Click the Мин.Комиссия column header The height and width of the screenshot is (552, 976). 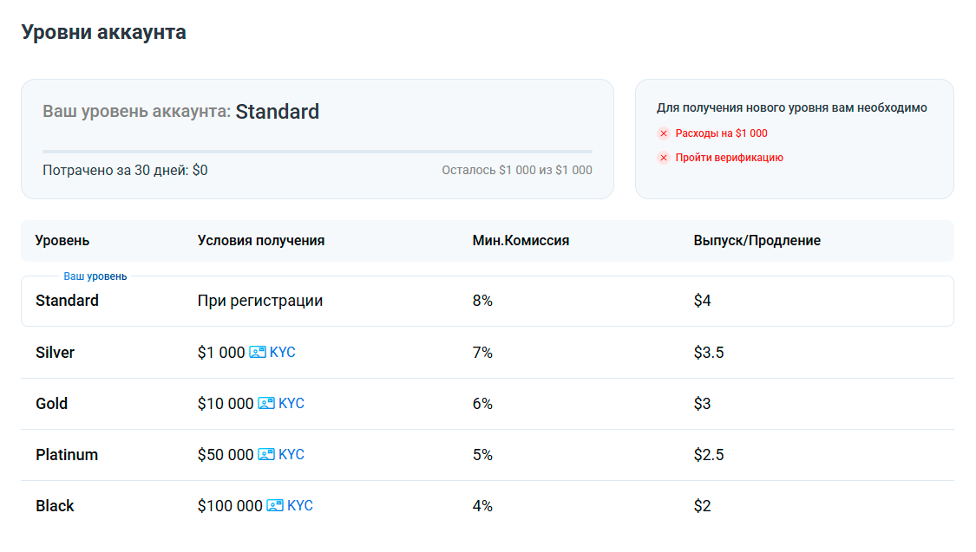(x=521, y=241)
